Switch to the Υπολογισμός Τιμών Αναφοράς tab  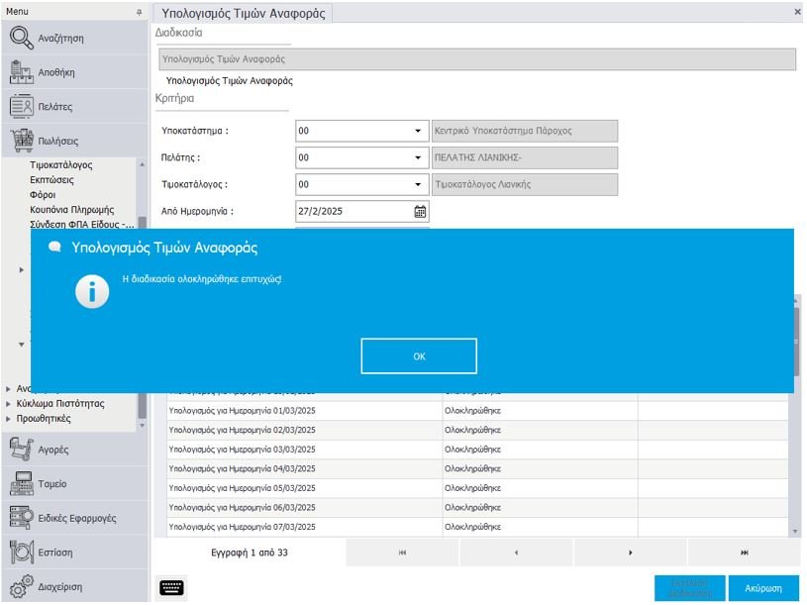pyautogui.click(x=242, y=13)
